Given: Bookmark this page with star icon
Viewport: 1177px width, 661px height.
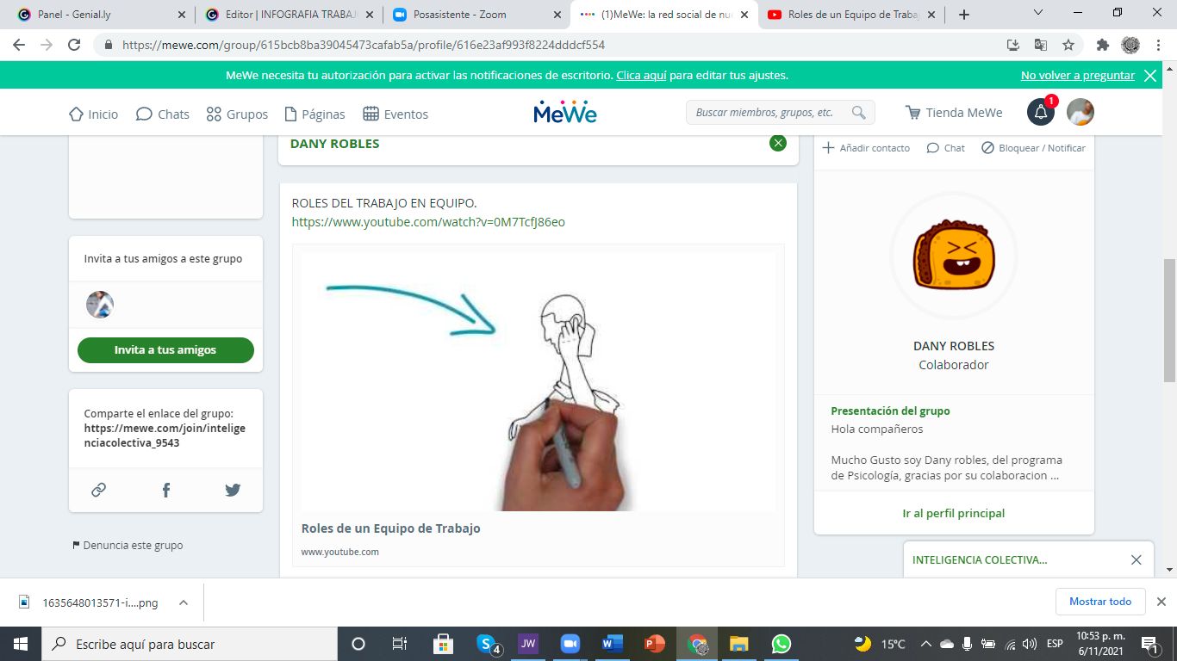Looking at the screenshot, I should coord(1068,45).
